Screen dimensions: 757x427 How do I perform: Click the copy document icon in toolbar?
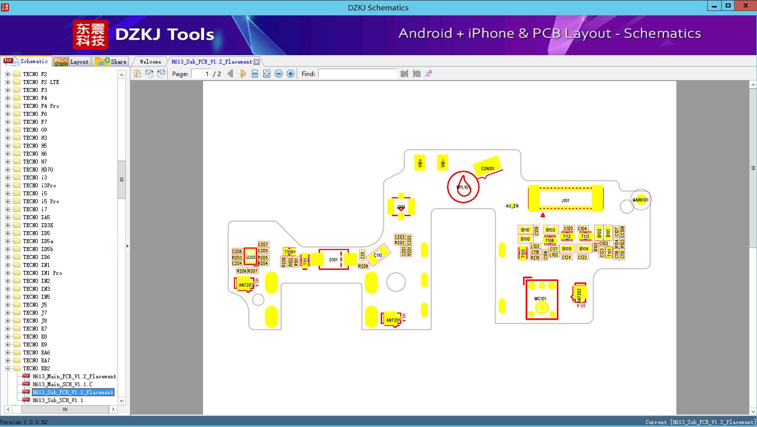click(x=137, y=74)
